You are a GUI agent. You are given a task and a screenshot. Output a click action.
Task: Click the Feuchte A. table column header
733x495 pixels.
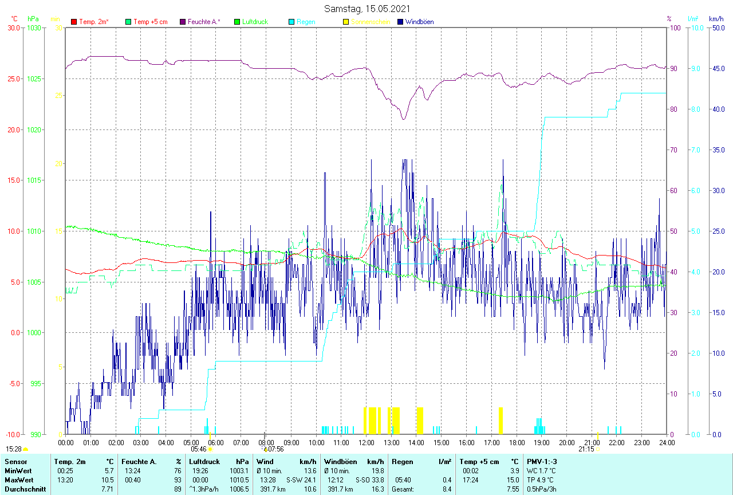click(138, 461)
